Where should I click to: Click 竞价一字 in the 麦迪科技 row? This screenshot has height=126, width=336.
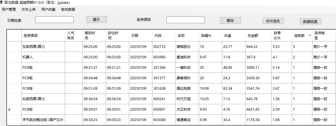(320, 57)
